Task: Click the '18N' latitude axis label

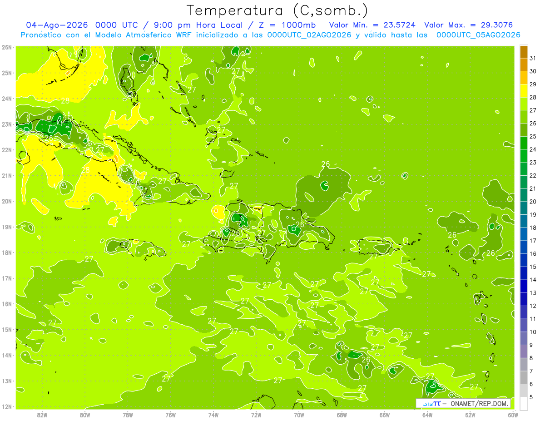Action: tap(7, 253)
